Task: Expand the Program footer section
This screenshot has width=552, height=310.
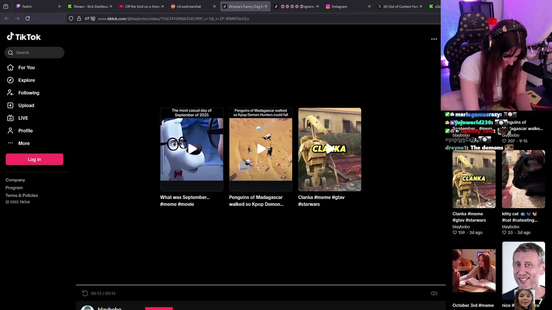Action: pos(14,188)
